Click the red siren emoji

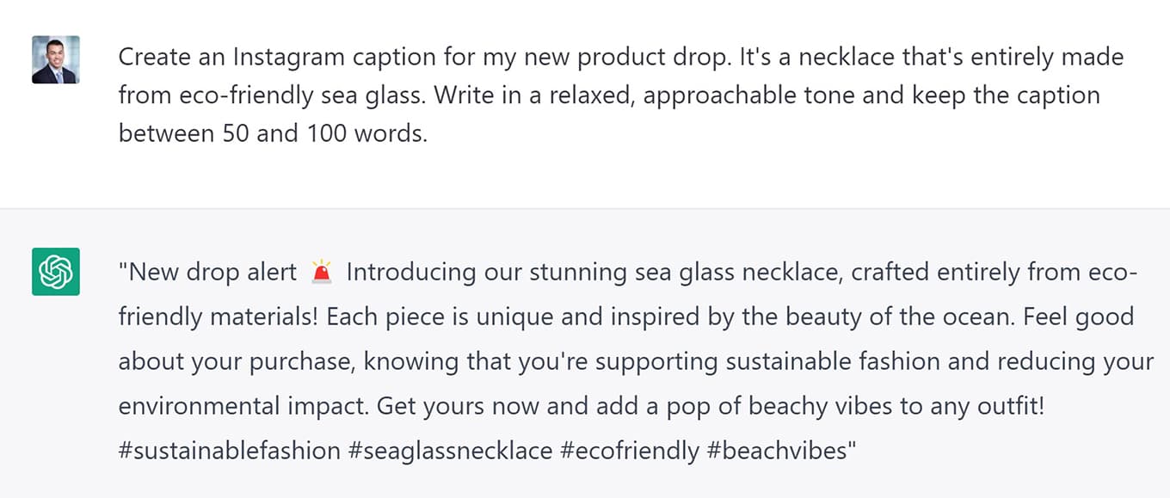(x=322, y=273)
